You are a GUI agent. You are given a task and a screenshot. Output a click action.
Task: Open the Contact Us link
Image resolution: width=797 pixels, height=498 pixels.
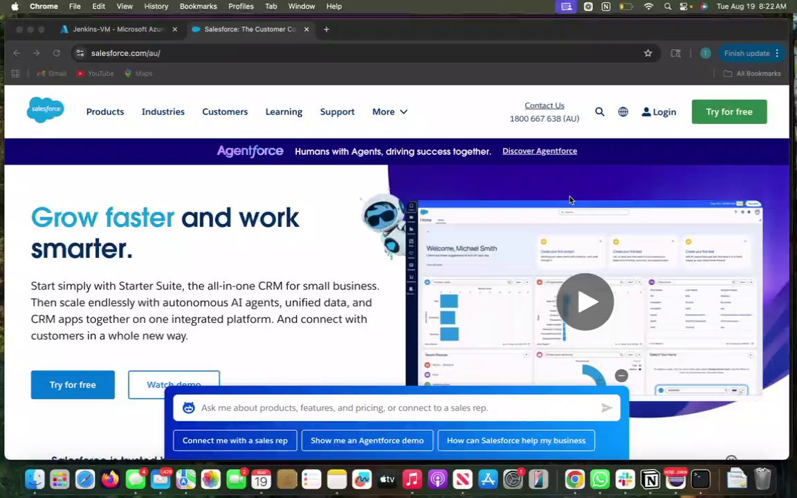[544, 106]
